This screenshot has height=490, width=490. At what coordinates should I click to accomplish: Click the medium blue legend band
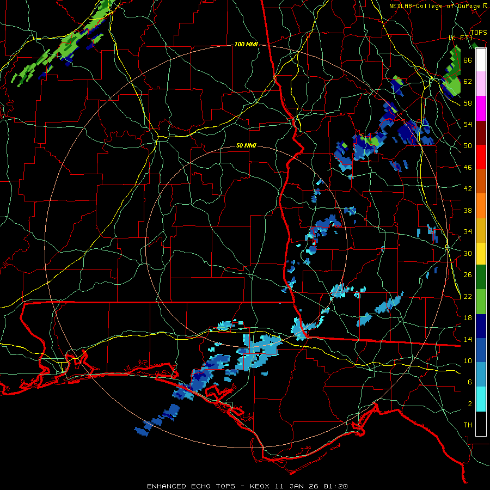point(481,350)
